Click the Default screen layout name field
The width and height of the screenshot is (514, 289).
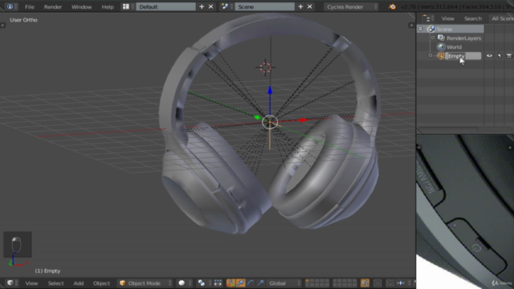pos(165,6)
